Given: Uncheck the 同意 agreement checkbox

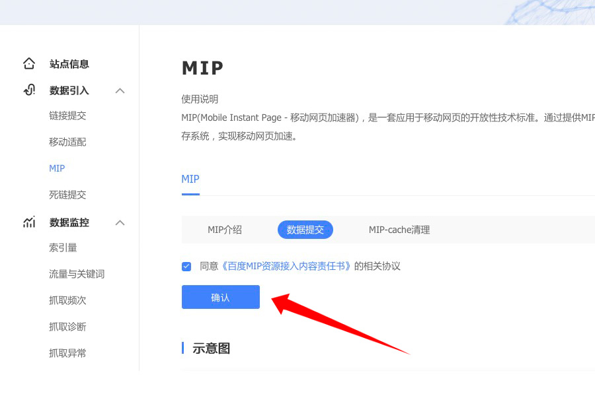Looking at the screenshot, I should tap(186, 266).
